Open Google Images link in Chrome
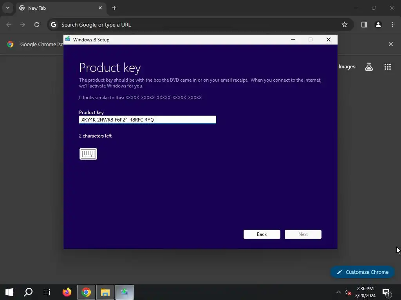This screenshot has width=401, height=300. point(347,66)
